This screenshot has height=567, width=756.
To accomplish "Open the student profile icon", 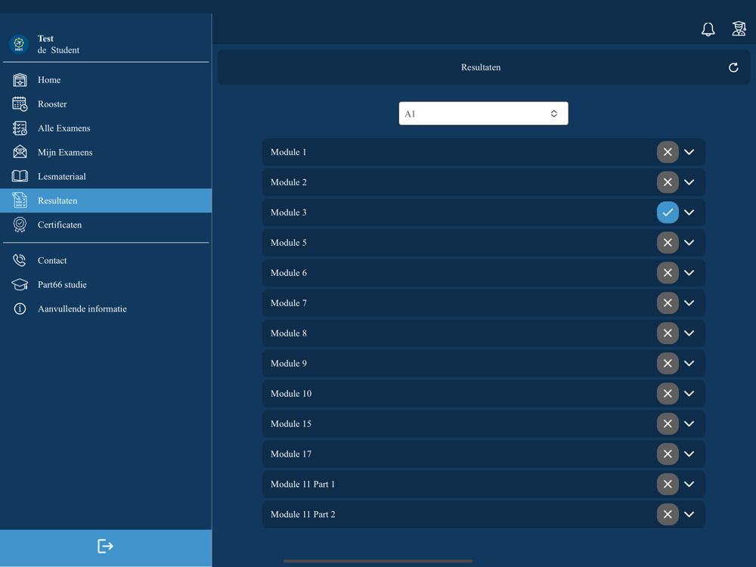I will 738,29.
